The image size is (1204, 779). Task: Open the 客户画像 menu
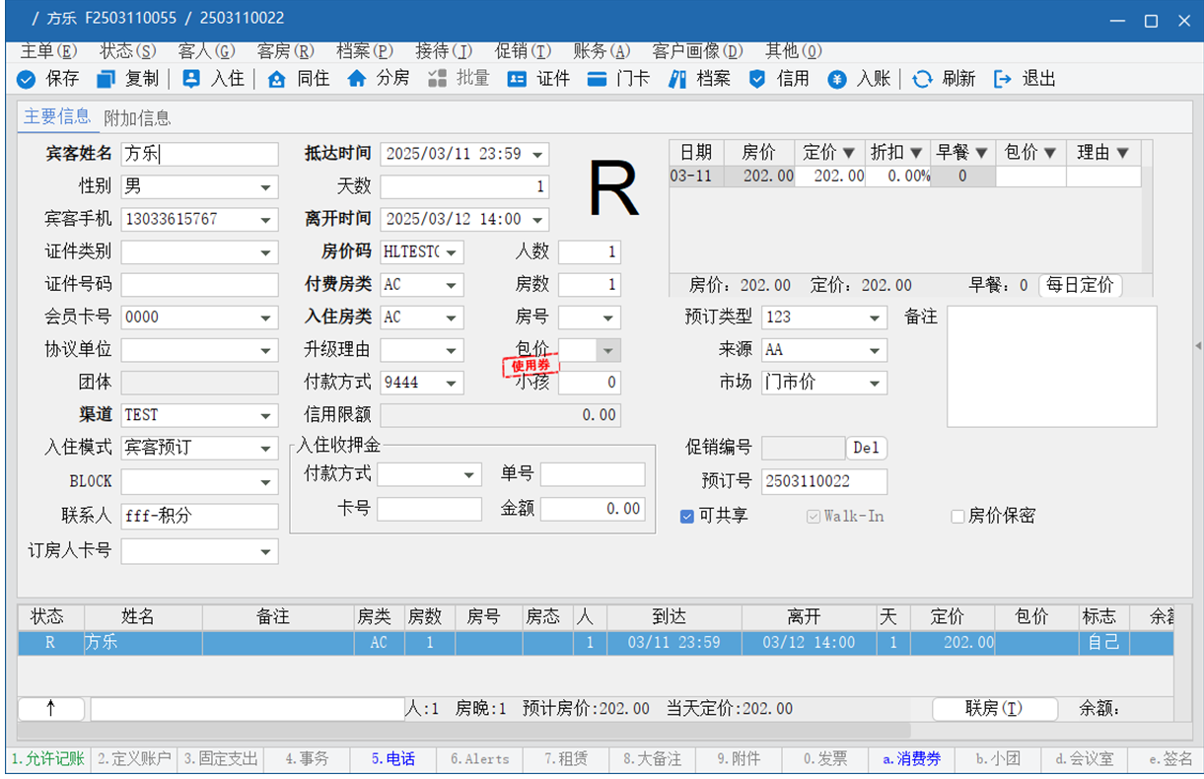click(x=698, y=51)
